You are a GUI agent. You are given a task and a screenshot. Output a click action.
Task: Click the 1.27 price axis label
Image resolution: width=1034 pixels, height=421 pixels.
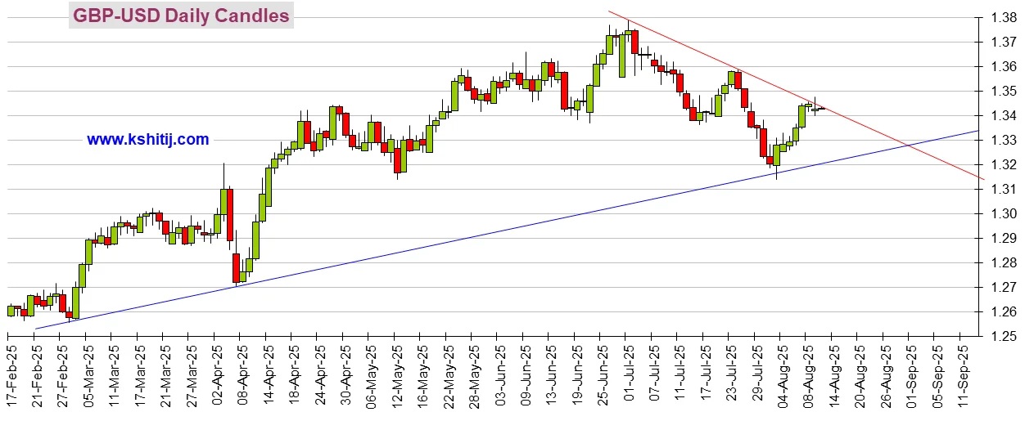[x=1002, y=288]
